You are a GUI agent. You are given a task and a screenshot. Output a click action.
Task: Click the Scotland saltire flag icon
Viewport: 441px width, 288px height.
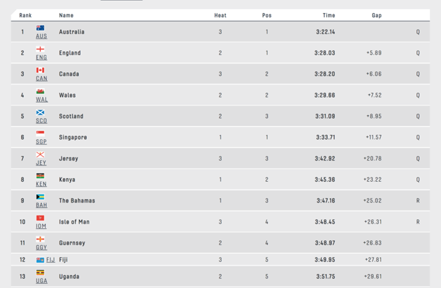tap(40, 112)
